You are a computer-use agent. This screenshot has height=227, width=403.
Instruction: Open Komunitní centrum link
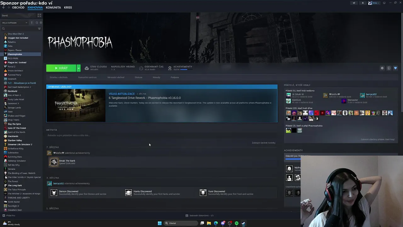point(88,77)
